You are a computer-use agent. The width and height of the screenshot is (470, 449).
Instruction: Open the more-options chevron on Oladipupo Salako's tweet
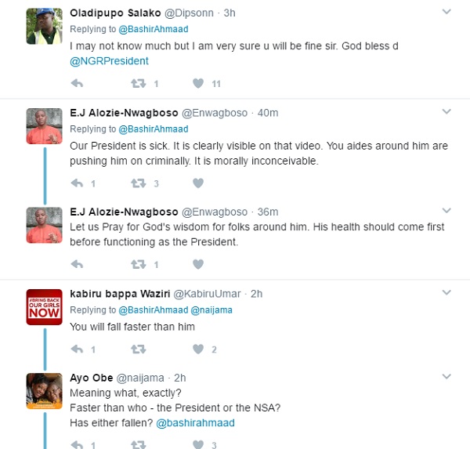point(446,12)
